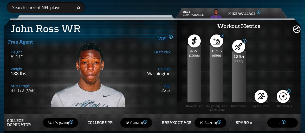The height and width of the screenshot is (133, 305).
Task: Show info for Speed Score metric
Action: coord(223,36)
